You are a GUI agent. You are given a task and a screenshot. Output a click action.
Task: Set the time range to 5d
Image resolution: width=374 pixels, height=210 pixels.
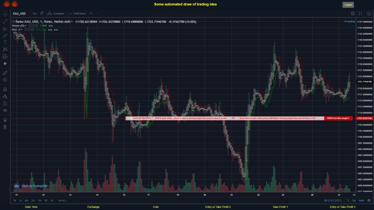click(46, 201)
